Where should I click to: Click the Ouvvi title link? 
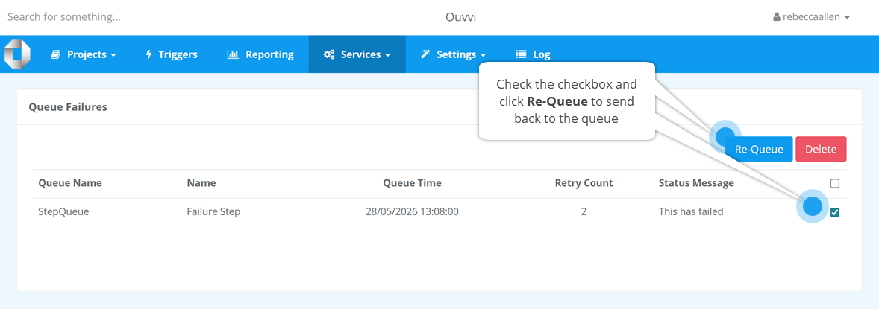pyautogui.click(x=461, y=17)
